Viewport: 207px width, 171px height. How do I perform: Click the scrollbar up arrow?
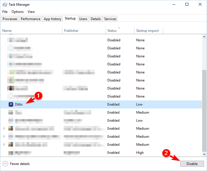coord(204,37)
